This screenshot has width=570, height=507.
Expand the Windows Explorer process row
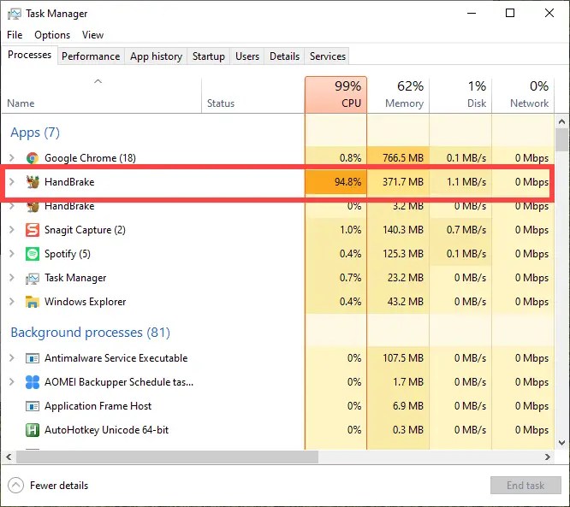pos(12,302)
